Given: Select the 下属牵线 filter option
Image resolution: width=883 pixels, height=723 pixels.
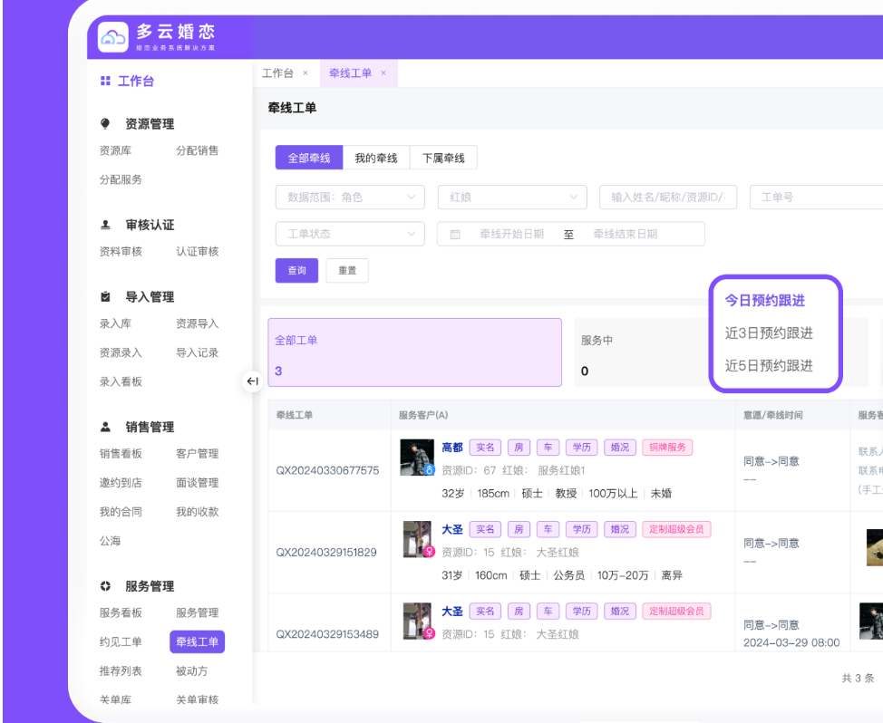Looking at the screenshot, I should point(443,159).
